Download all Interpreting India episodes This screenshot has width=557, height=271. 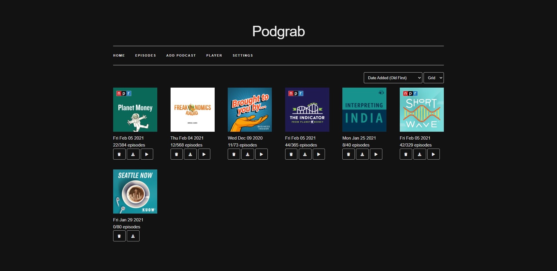(362, 154)
